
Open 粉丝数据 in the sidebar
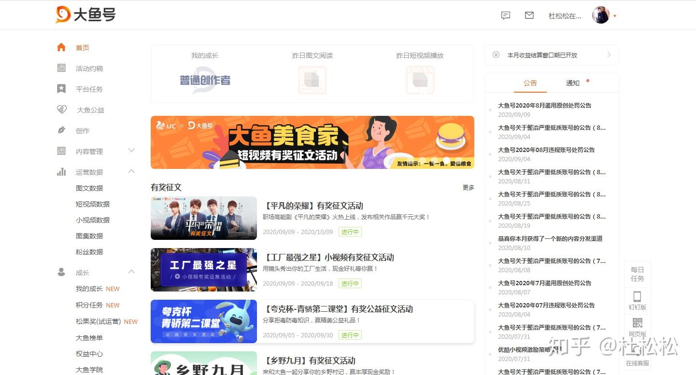[89, 252]
